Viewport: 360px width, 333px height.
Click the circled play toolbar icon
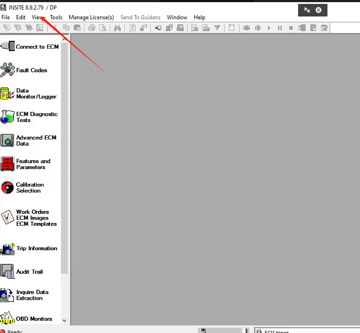[x=258, y=28]
